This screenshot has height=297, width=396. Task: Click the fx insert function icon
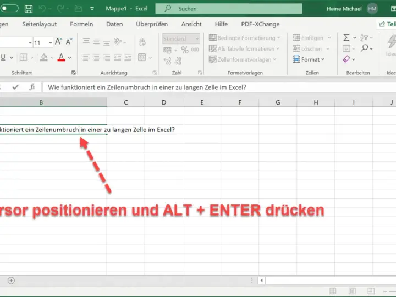click(32, 87)
